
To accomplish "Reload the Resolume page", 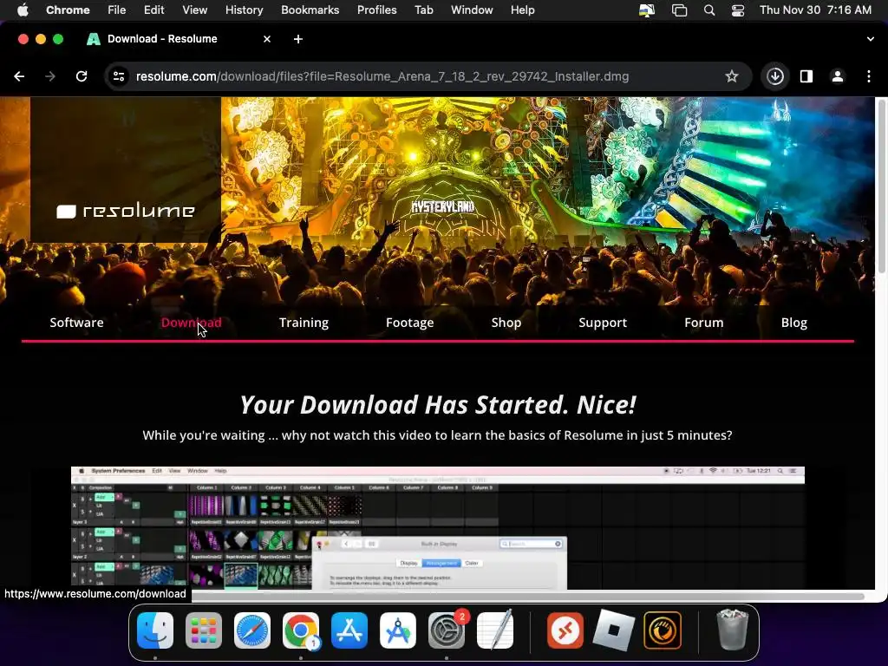I will coord(82,76).
